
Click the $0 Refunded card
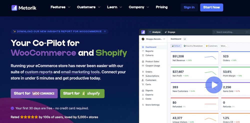[x=194, y=104]
